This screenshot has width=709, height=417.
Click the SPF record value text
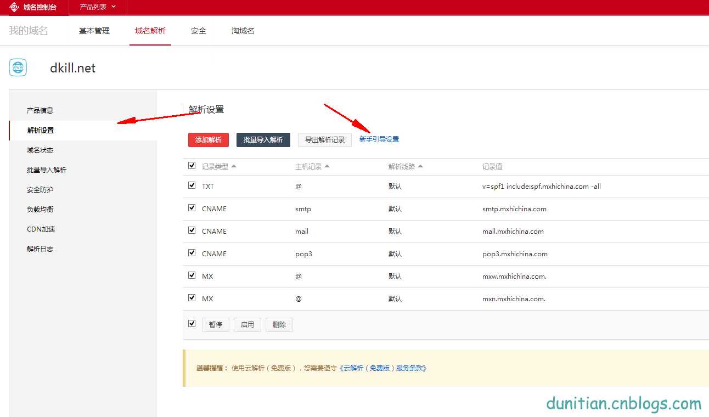542,186
